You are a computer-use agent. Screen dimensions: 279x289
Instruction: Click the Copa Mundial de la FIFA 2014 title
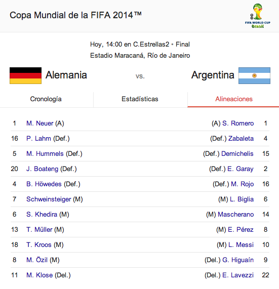point(75,15)
